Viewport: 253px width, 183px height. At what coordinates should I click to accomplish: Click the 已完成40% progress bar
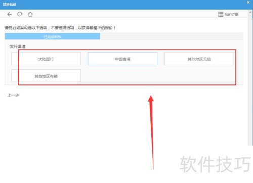(53, 36)
